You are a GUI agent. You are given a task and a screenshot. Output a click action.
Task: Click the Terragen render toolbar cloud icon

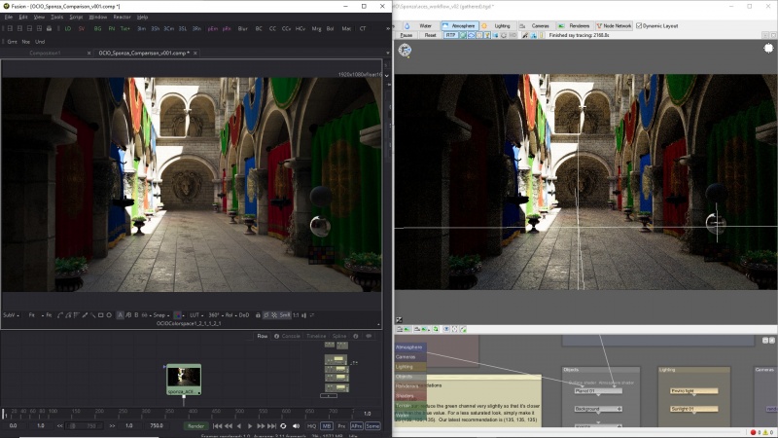[471, 35]
